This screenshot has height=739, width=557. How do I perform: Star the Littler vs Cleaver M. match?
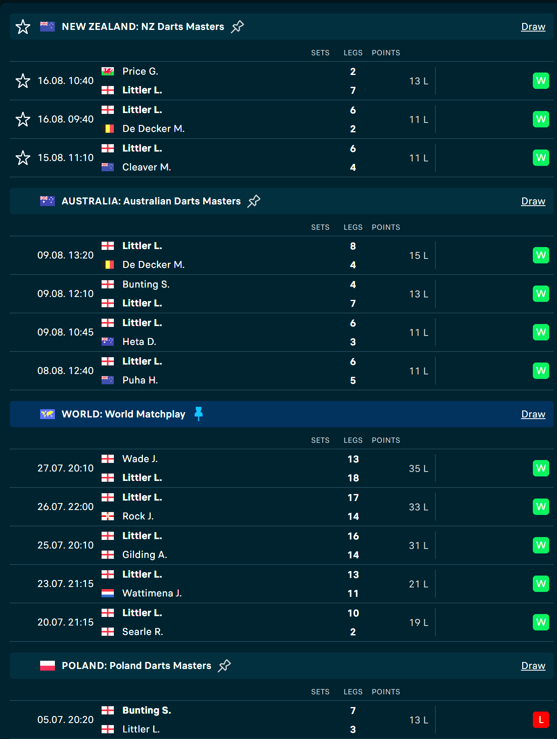23,158
